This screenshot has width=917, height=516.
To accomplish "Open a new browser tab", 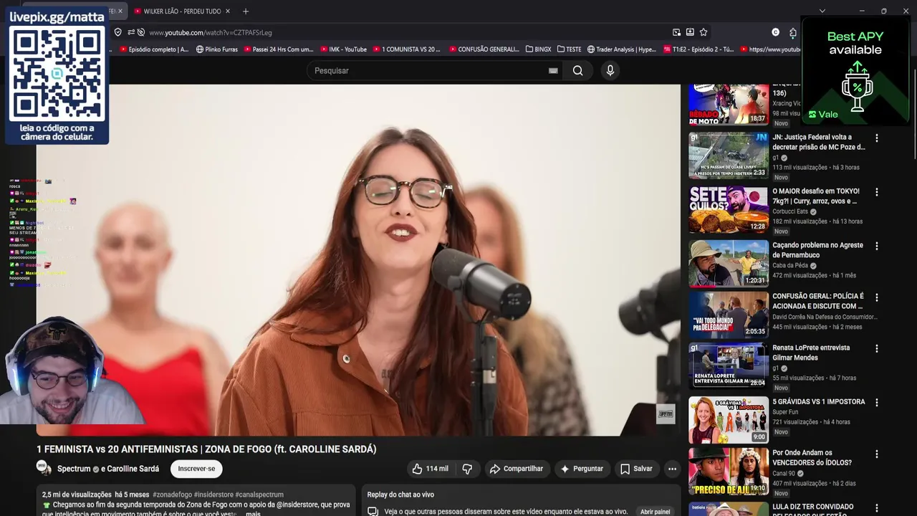I will coord(245,11).
